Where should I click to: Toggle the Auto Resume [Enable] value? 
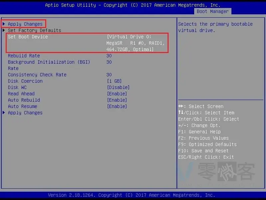(117, 106)
